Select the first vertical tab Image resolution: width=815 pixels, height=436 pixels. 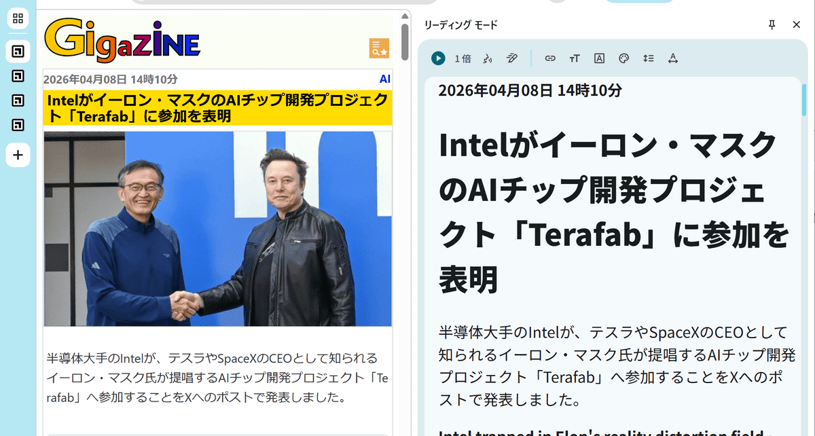tap(18, 51)
